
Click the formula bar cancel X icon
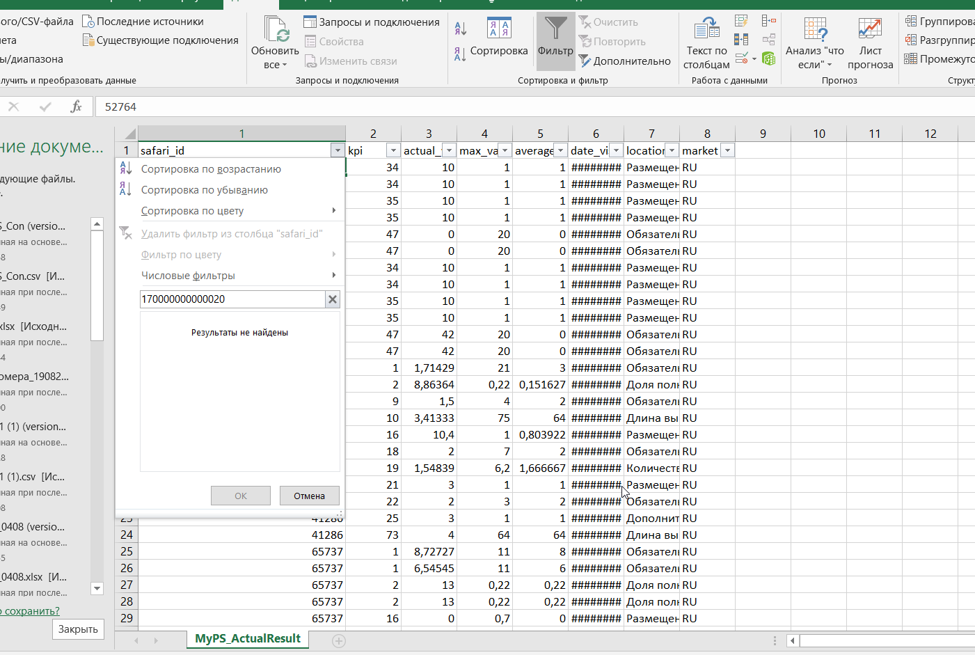pos(14,106)
